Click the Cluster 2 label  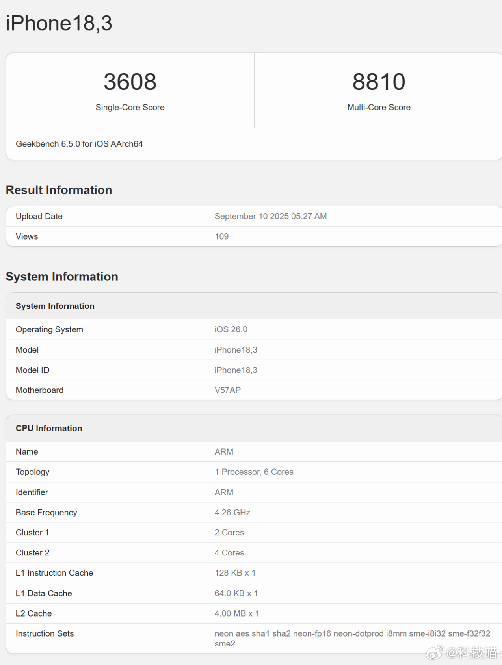tap(32, 553)
